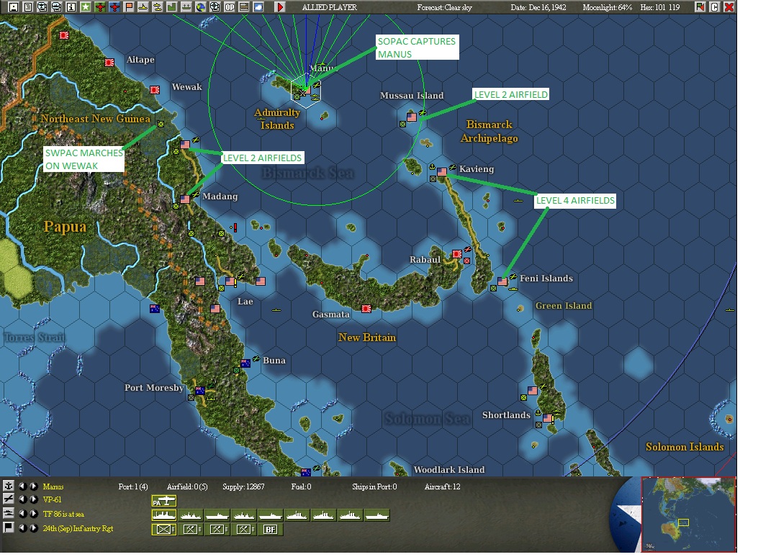776x557 pixels.
Task: Open the weather cloud toolbar icon
Action: pos(258,7)
